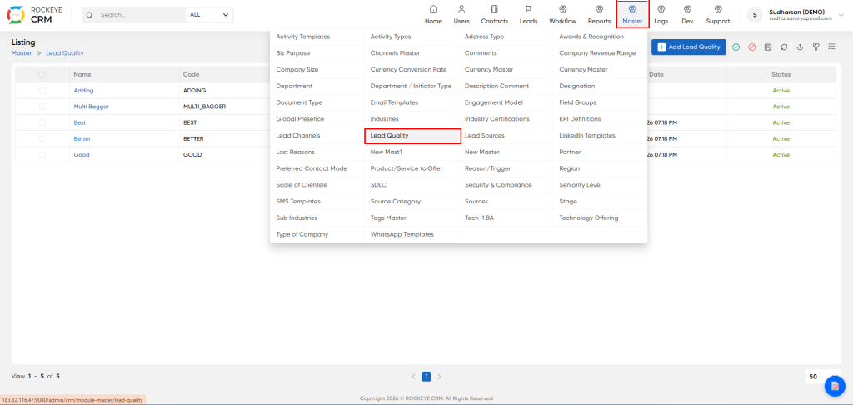
Task: Select Security & Compliance menu item
Action: pyautogui.click(x=498, y=184)
